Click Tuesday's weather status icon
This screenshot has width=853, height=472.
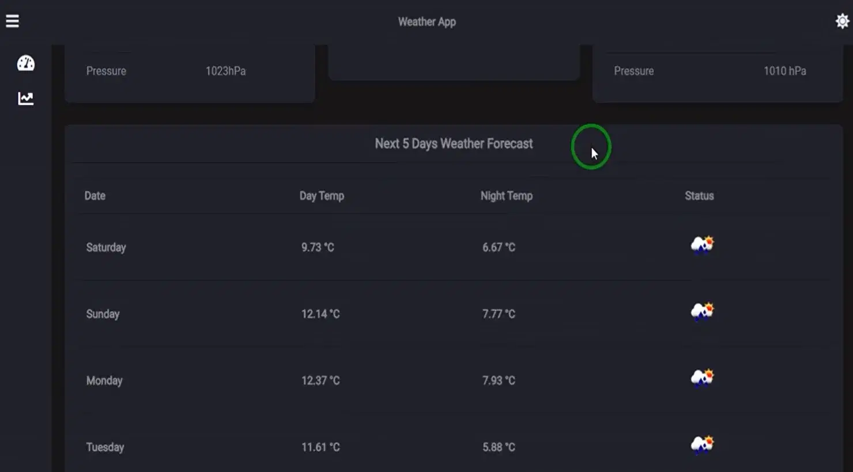point(702,445)
